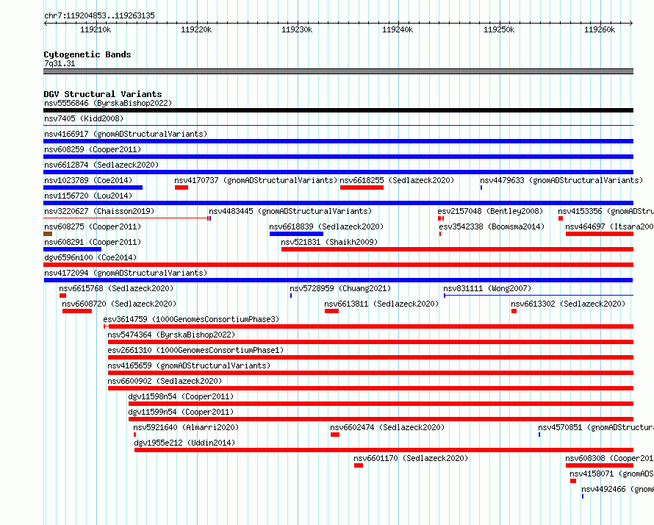Click the DGV Structural Variants track title
Image resolution: width=654 pixels, height=525 pixels.
[x=103, y=94]
